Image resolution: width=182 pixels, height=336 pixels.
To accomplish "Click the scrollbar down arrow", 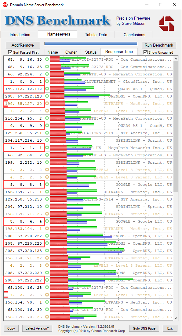I will (176, 318).
